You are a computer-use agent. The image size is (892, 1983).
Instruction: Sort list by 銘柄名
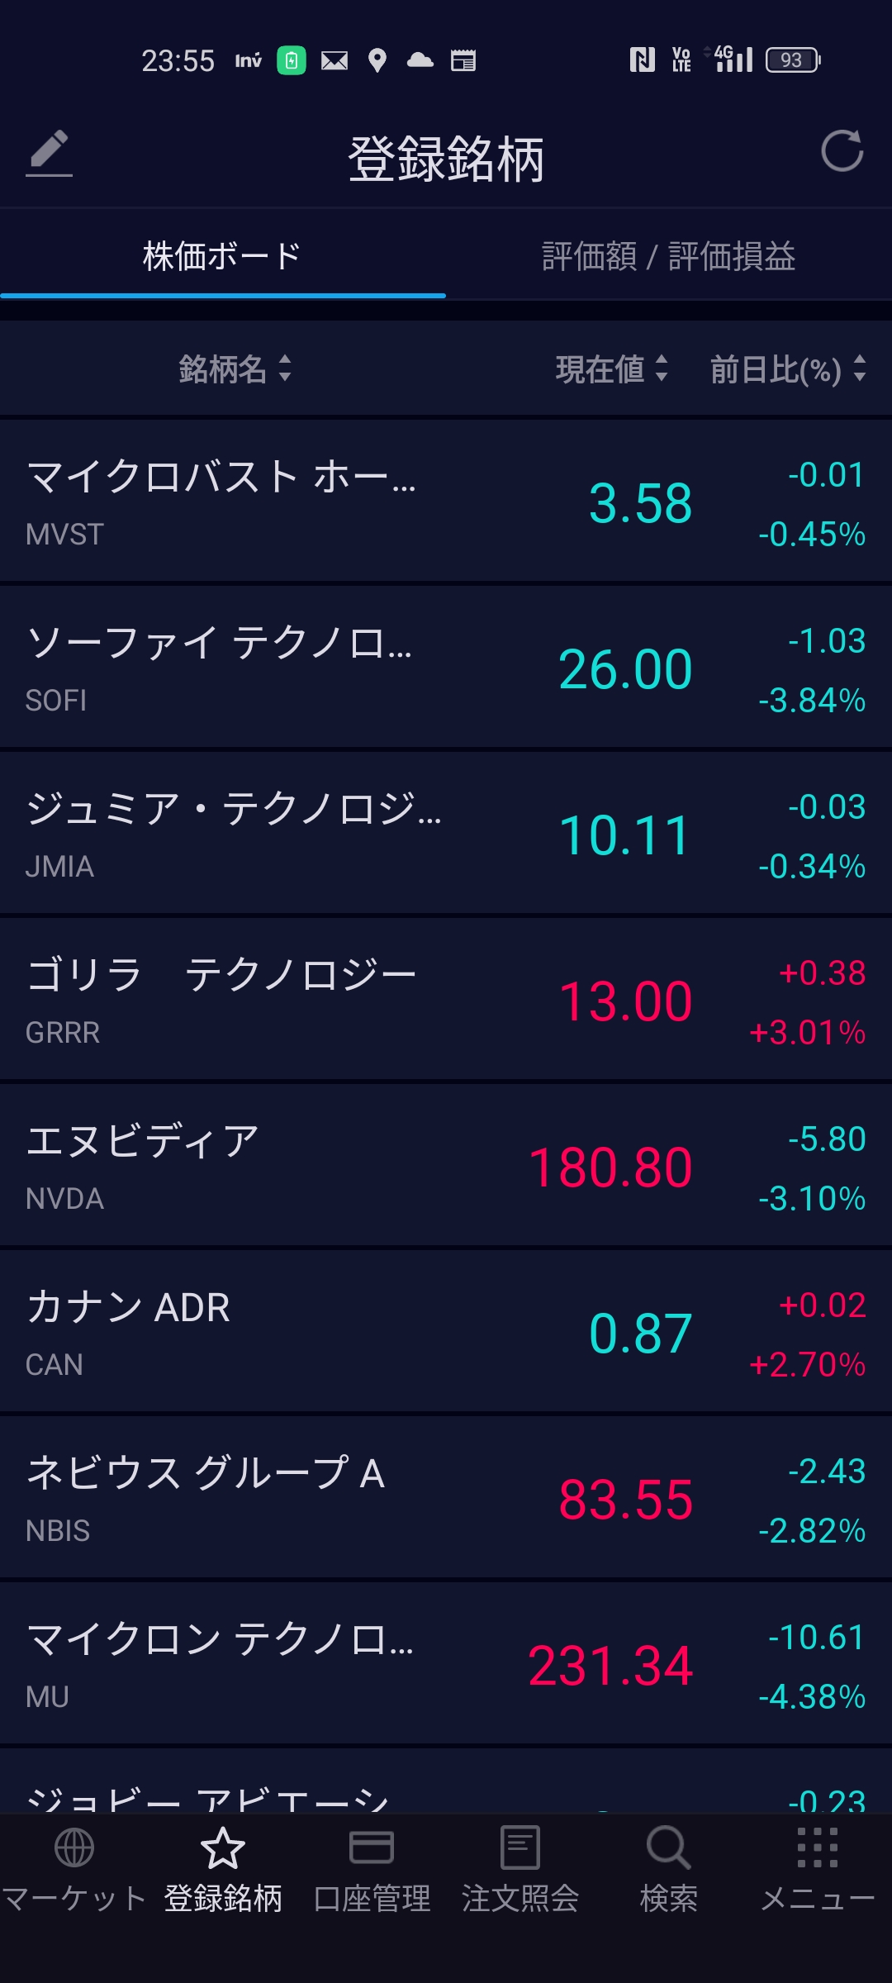click(235, 369)
